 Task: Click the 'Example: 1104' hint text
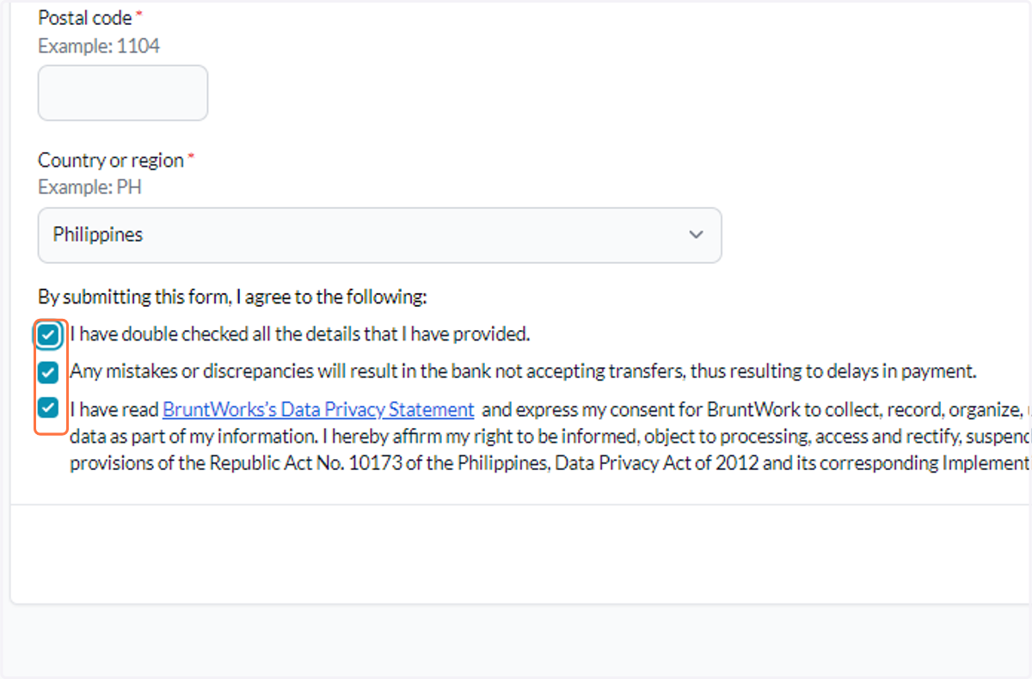click(99, 46)
